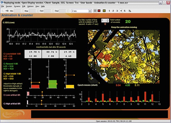Viewport: 171px width, 123px height.
Task: Click the pink Low artifact level bar
Action: pyautogui.click(x=28, y=94)
